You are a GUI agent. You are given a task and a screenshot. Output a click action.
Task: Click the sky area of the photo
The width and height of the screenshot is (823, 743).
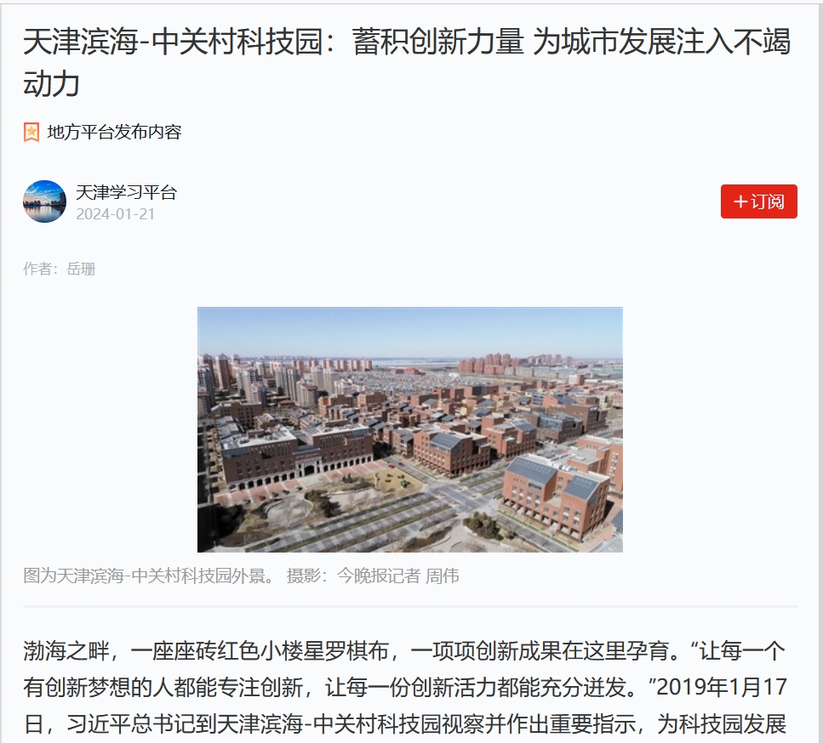click(410, 331)
